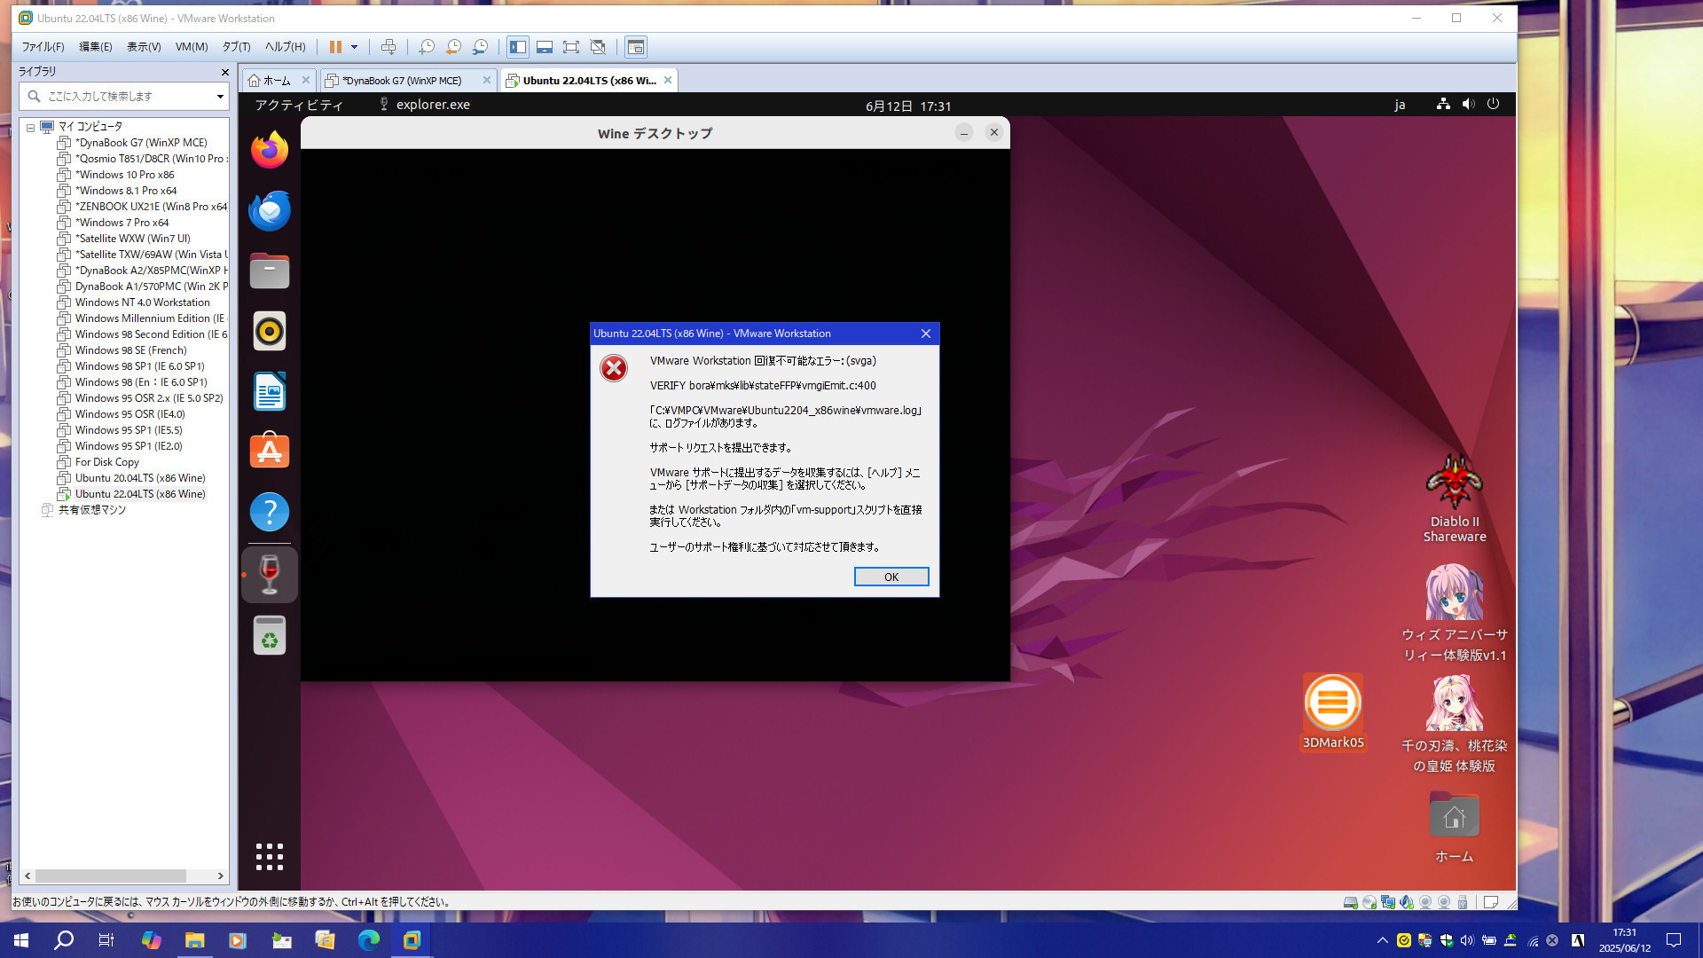Open the VM(M) menu

click(192, 47)
